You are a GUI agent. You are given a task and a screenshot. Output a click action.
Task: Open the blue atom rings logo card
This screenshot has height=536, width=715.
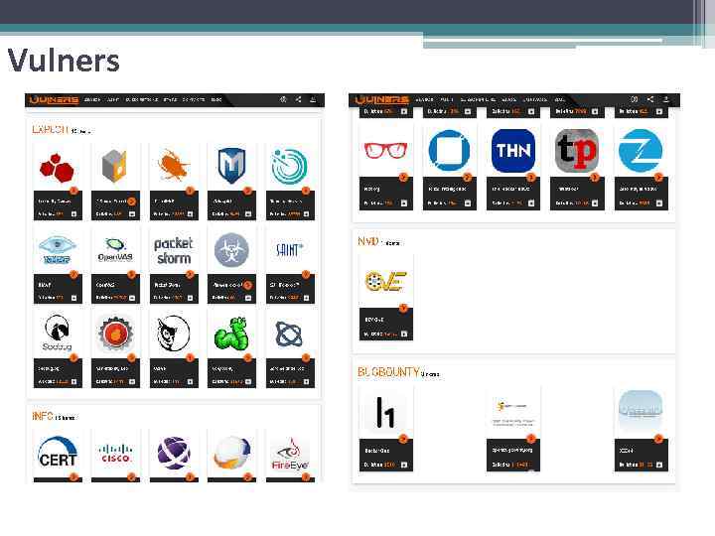(x=290, y=349)
